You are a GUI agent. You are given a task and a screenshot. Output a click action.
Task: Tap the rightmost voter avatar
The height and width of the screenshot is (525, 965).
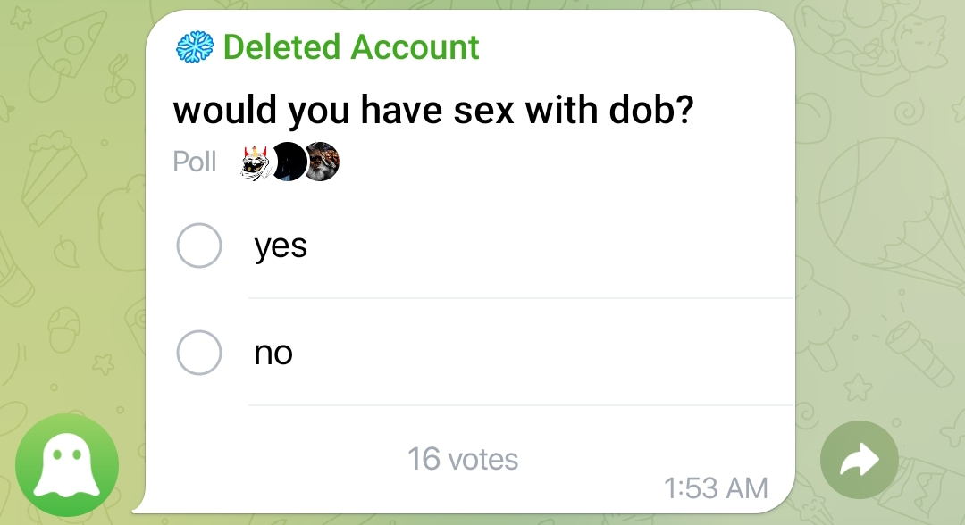click(323, 162)
